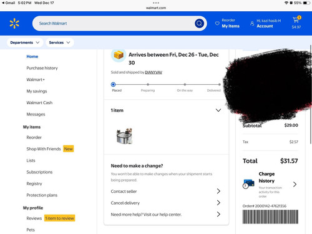312x234 pixels.
Task: Tap the three-dot multitasking indicator
Action: point(156,3)
